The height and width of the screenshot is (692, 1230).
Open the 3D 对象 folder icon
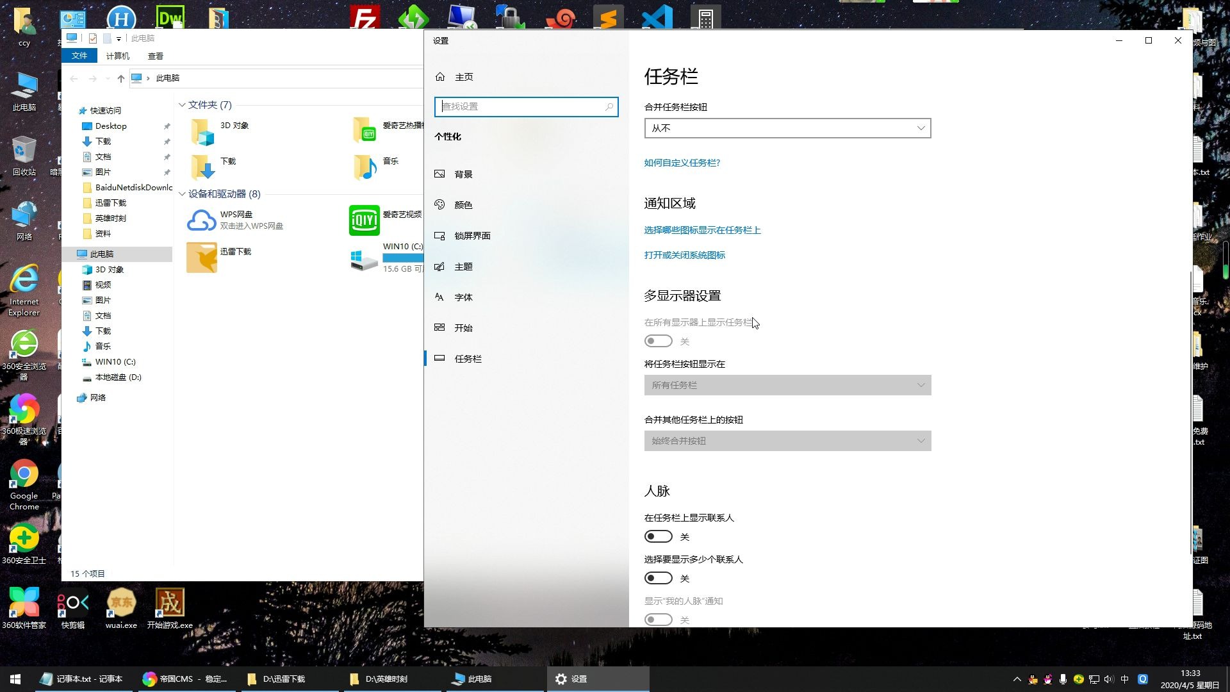[202, 131]
